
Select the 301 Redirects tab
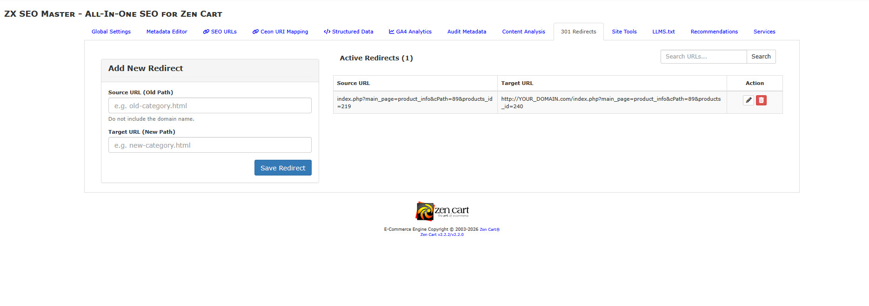click(578, 32)
